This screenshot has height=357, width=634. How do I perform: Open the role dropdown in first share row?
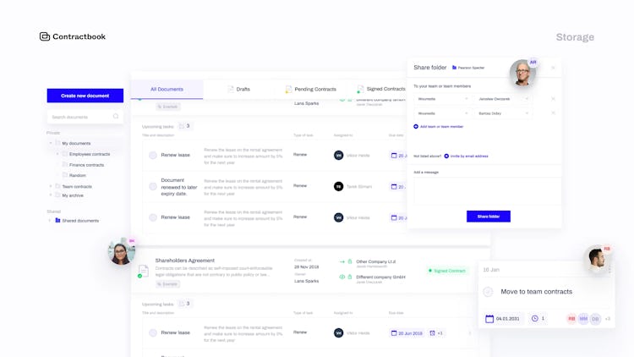click(x=442, y=99)
